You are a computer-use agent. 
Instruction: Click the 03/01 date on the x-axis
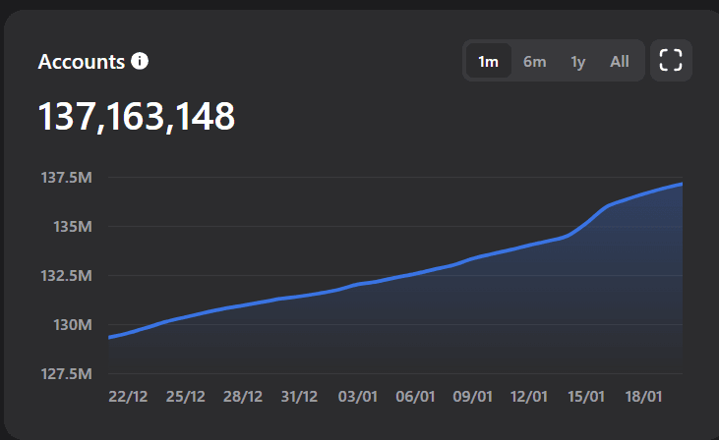click(357, 397)
